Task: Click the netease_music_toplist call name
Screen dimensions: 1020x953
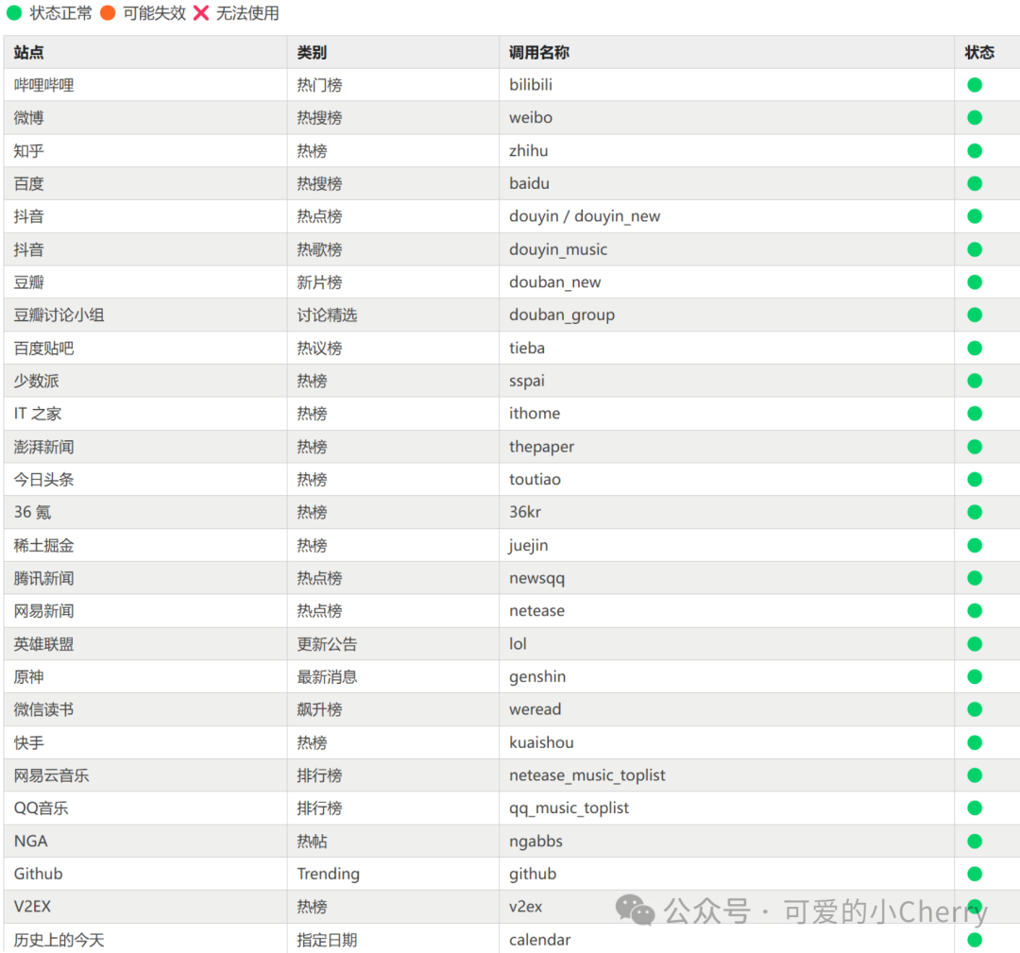Action: (x=586, y=775)
